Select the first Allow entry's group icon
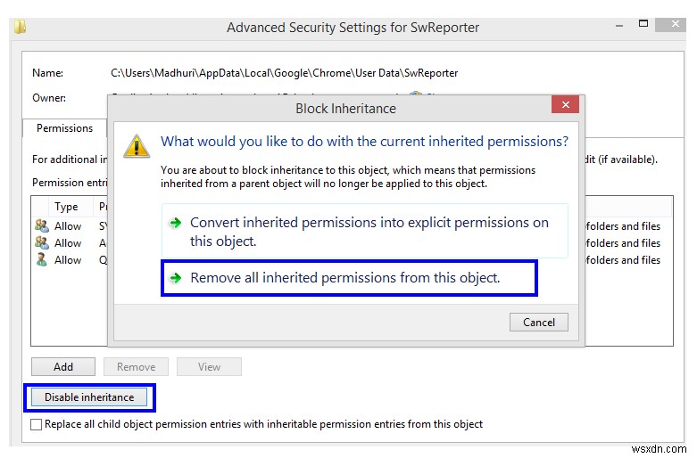 tap(41, 226)
